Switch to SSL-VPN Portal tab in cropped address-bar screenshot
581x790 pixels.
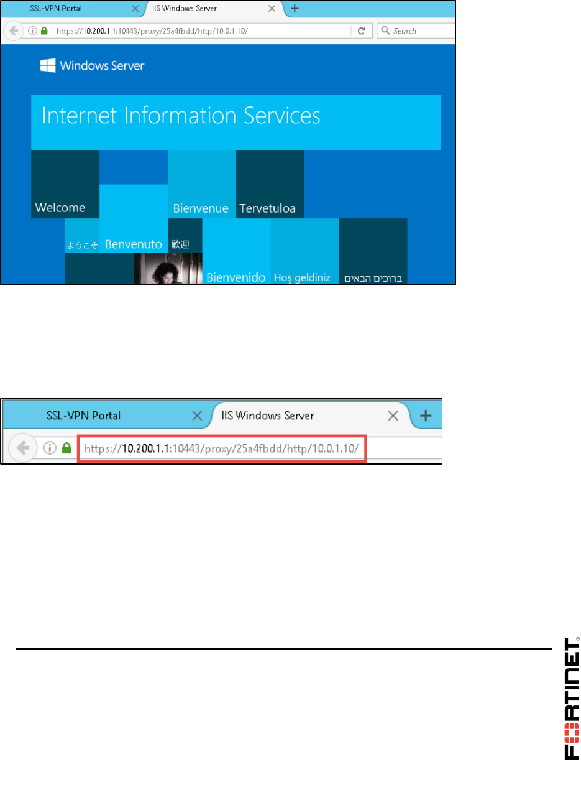pos(83,416)
